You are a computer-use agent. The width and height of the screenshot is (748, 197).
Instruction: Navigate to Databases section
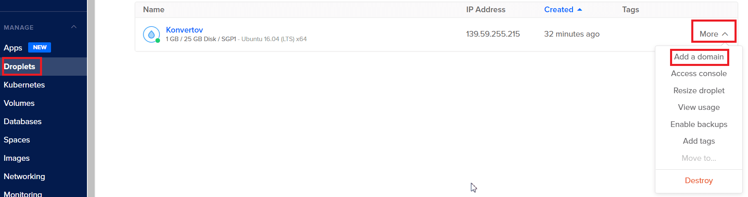22,121
